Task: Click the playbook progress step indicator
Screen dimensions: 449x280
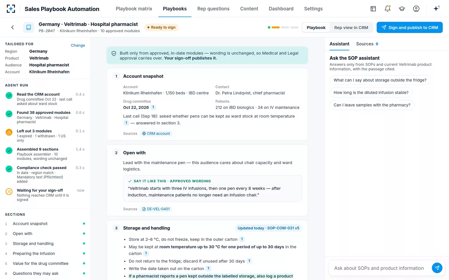Action: 283,27
